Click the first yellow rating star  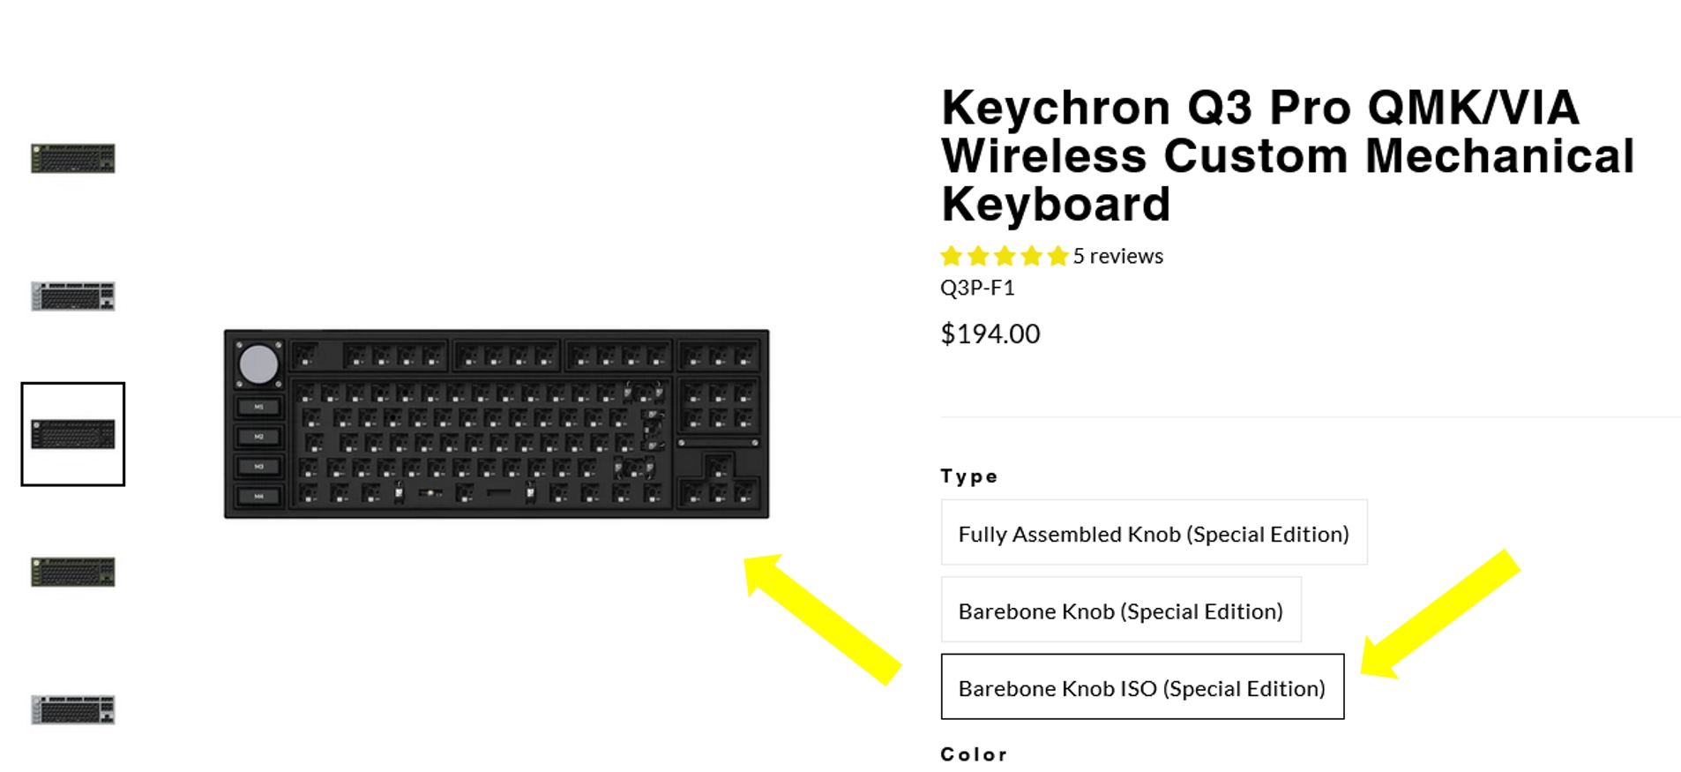(x=951, y=256)
